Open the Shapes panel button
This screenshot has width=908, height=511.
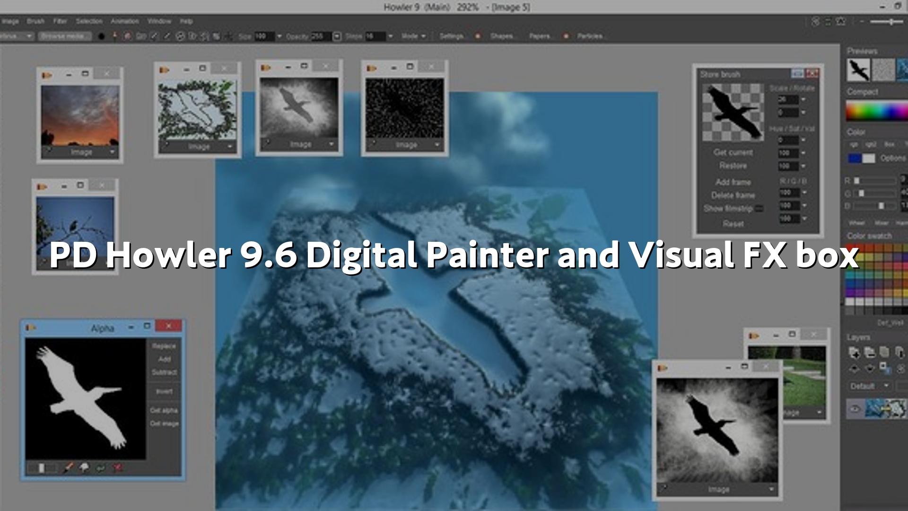pyautogui.click(x=502, y=36)
